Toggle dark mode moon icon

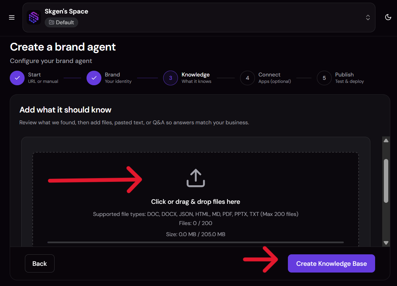tap(388, 17)
